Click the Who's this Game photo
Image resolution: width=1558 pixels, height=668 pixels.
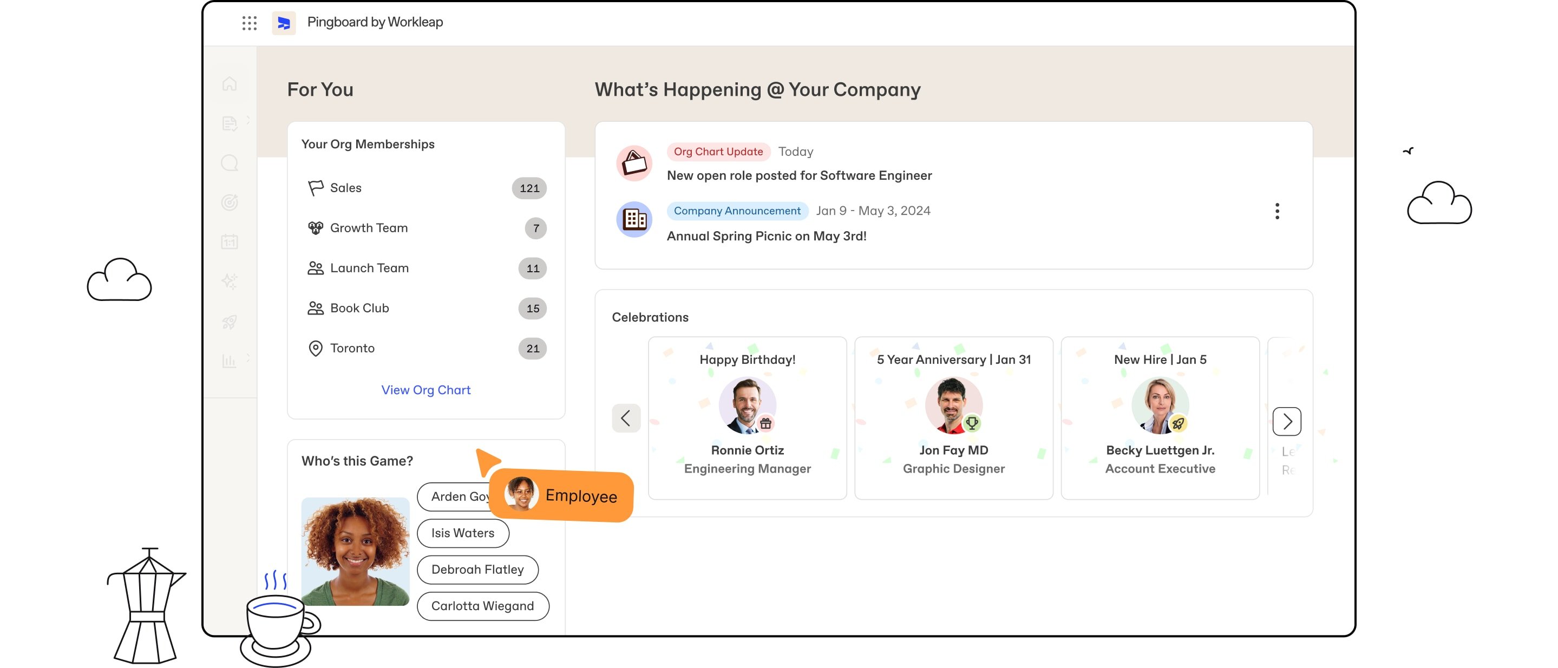(x=355, y=551)
